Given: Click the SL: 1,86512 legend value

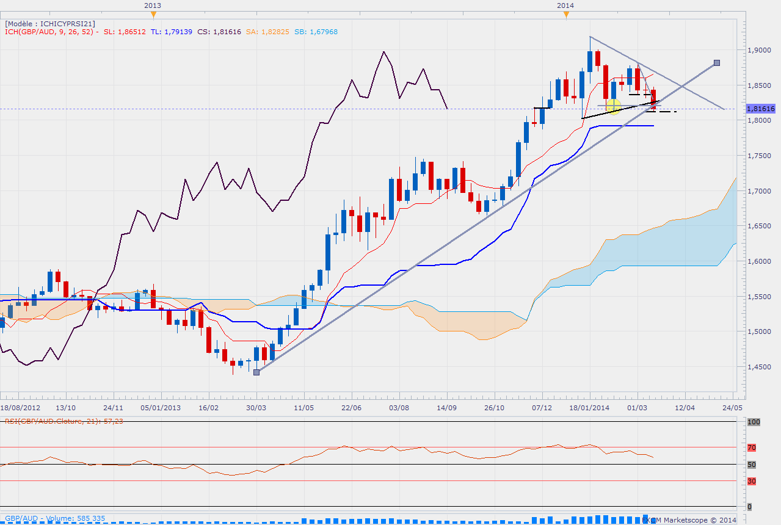Looking at the screenshot, I should point(125,32).
